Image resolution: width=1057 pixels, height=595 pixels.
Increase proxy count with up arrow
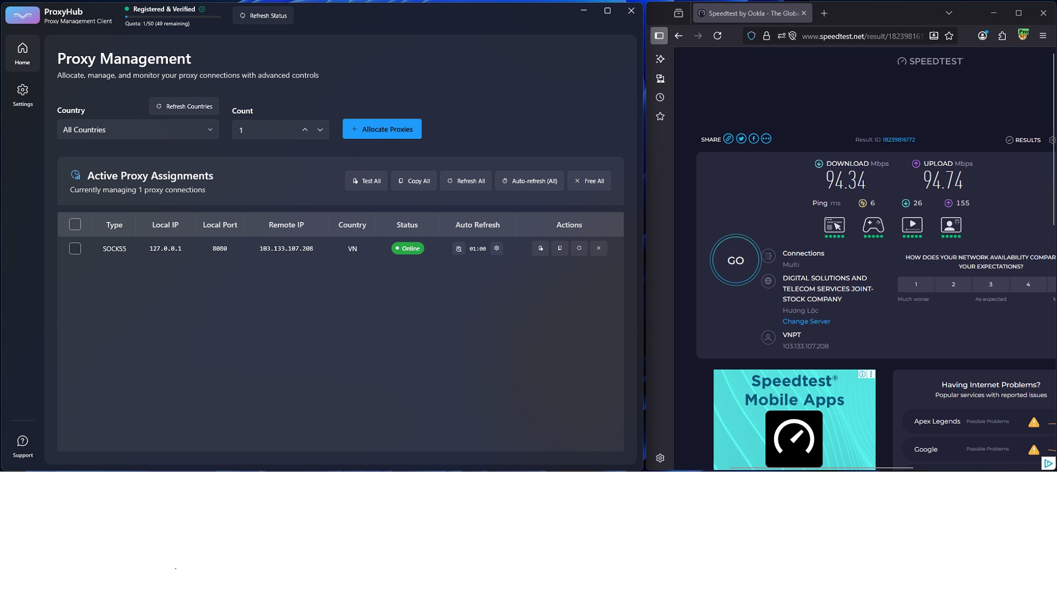click(304, 130)
